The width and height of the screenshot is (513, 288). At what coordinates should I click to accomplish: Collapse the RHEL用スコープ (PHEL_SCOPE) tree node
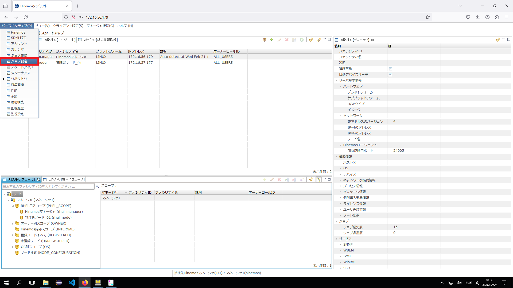(x=13, y=206)
